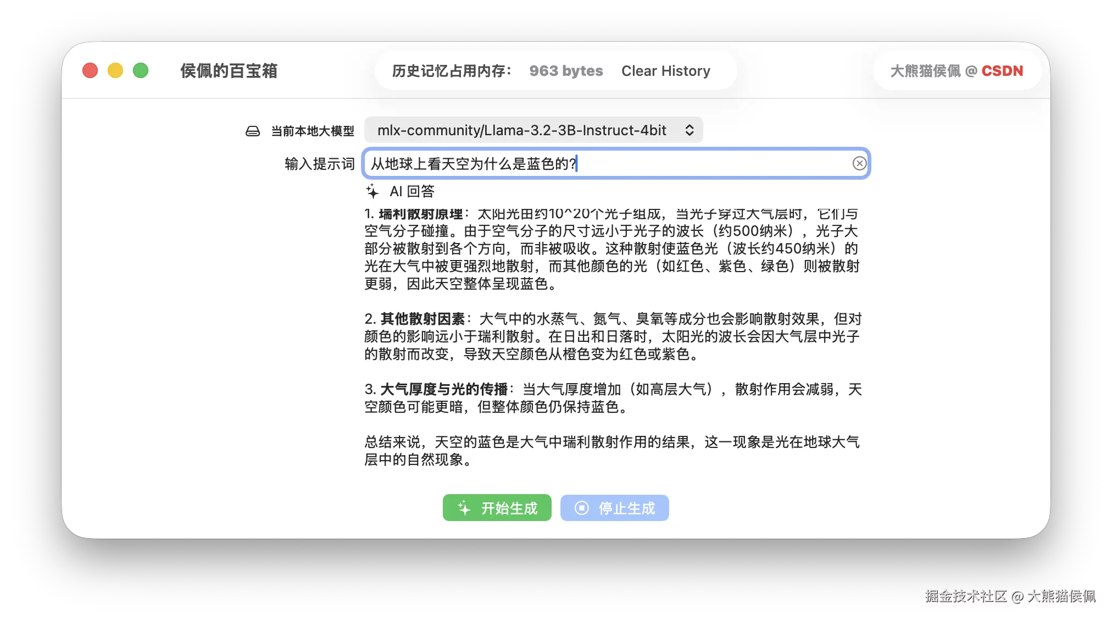Open the 大熊猫侯佩 @ CSDN link
This screenshot has height=620, width=1112.
(956, 70)
